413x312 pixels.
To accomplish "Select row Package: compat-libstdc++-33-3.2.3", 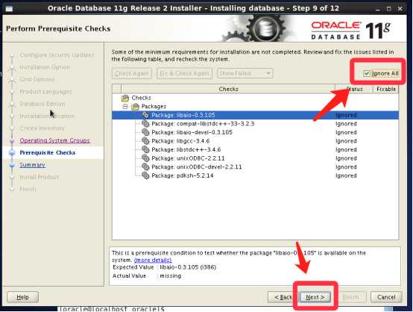I will click(255, 124).
